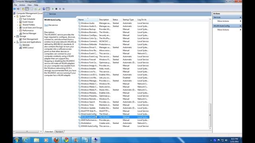Screen dimensions: 255x143
Task: Collapse the Services and Applications node
Action: 15,42
